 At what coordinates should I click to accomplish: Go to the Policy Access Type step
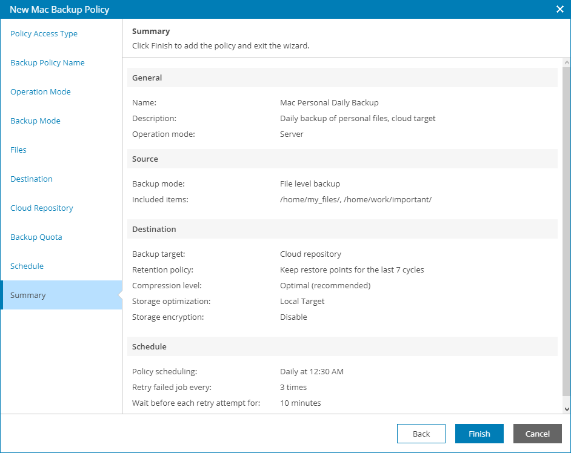click(44, 34)
